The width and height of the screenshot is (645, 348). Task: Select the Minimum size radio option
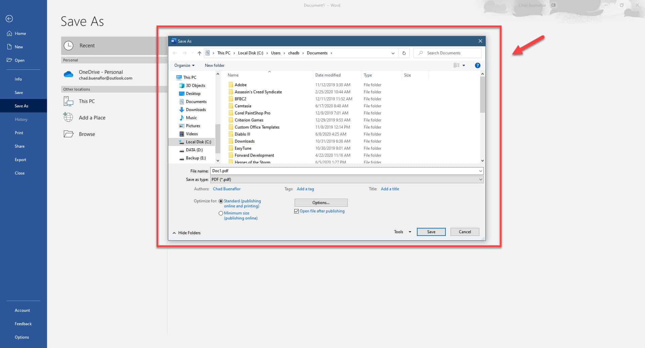221,213
